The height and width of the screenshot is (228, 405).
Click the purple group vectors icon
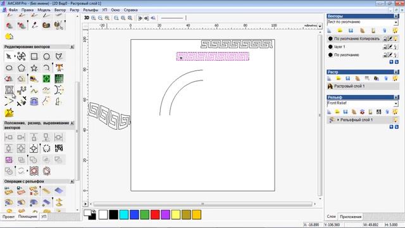coord(9,160)
